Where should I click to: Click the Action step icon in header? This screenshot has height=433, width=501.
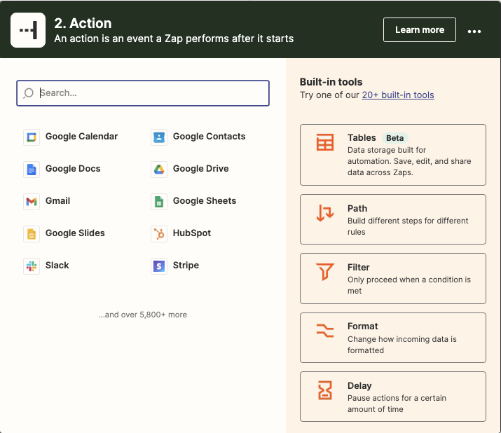coord(28,30)
